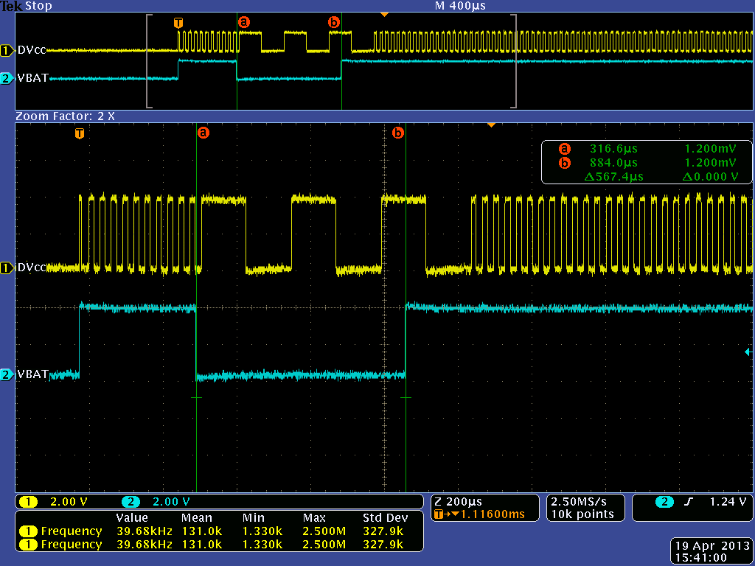Select cursor b marker in the zoomed view

tap(397, 133)
